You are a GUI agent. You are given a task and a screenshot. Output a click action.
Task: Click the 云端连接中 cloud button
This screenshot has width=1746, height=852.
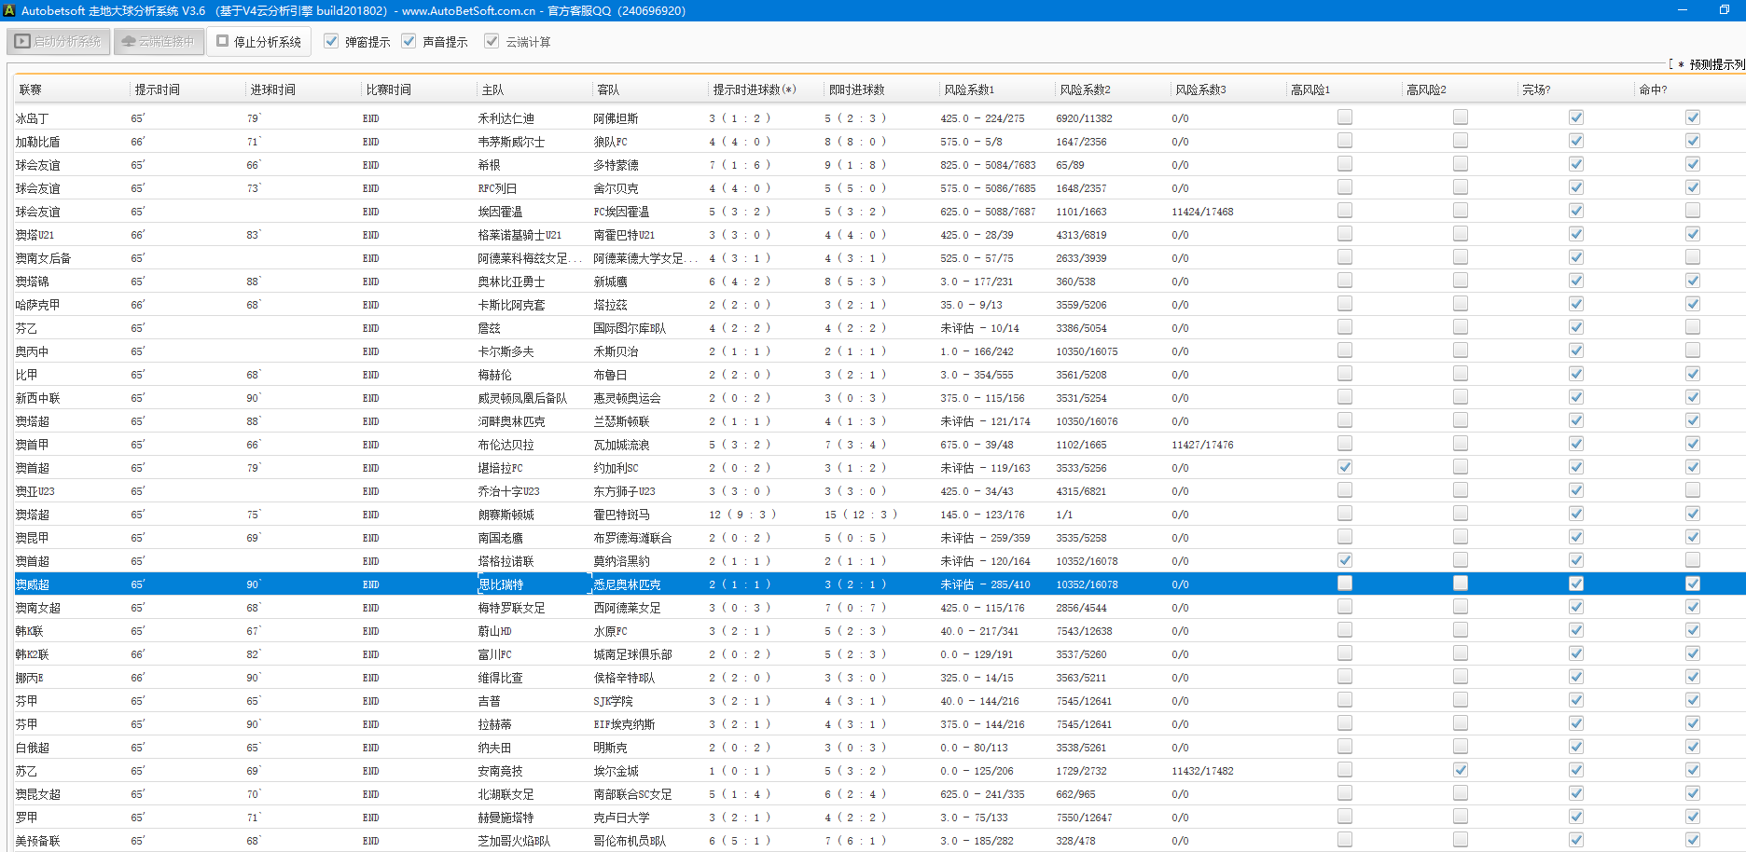[159, 42]
